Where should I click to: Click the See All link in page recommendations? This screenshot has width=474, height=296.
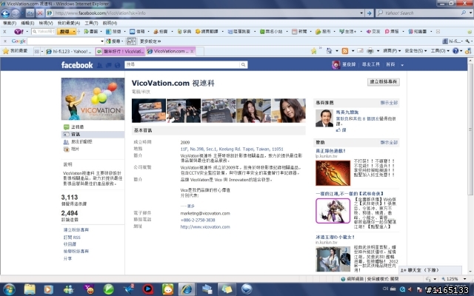(389, 103)
